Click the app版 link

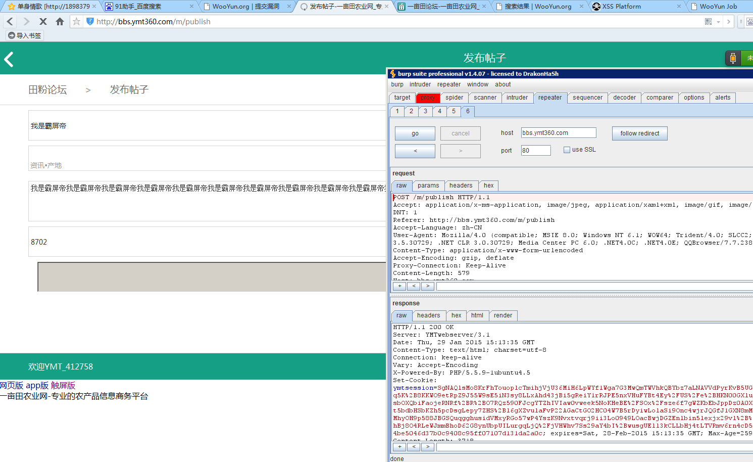tap(37, 385)
